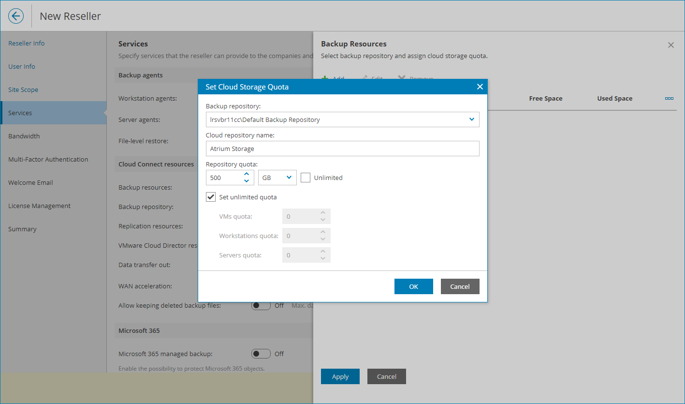Increment the Repository quota value stepper
Viewport: 685px width, 404px height.
coord(247,174)
